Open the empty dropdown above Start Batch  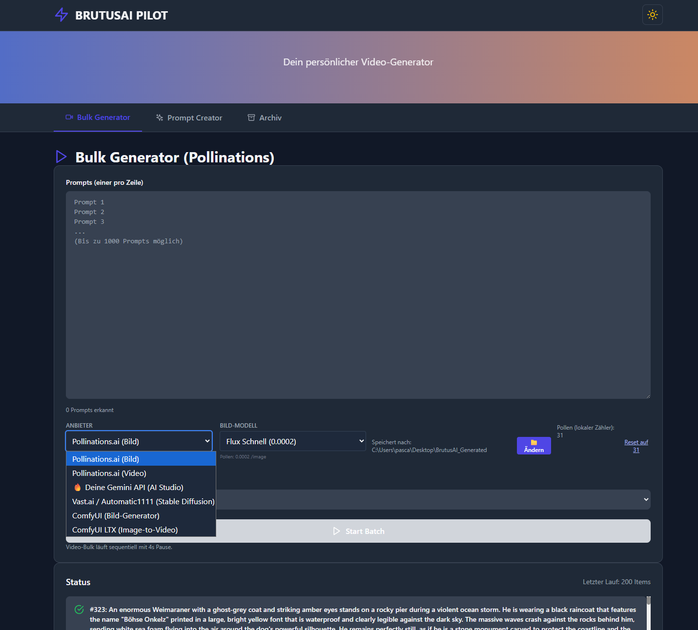pos(433,499)
